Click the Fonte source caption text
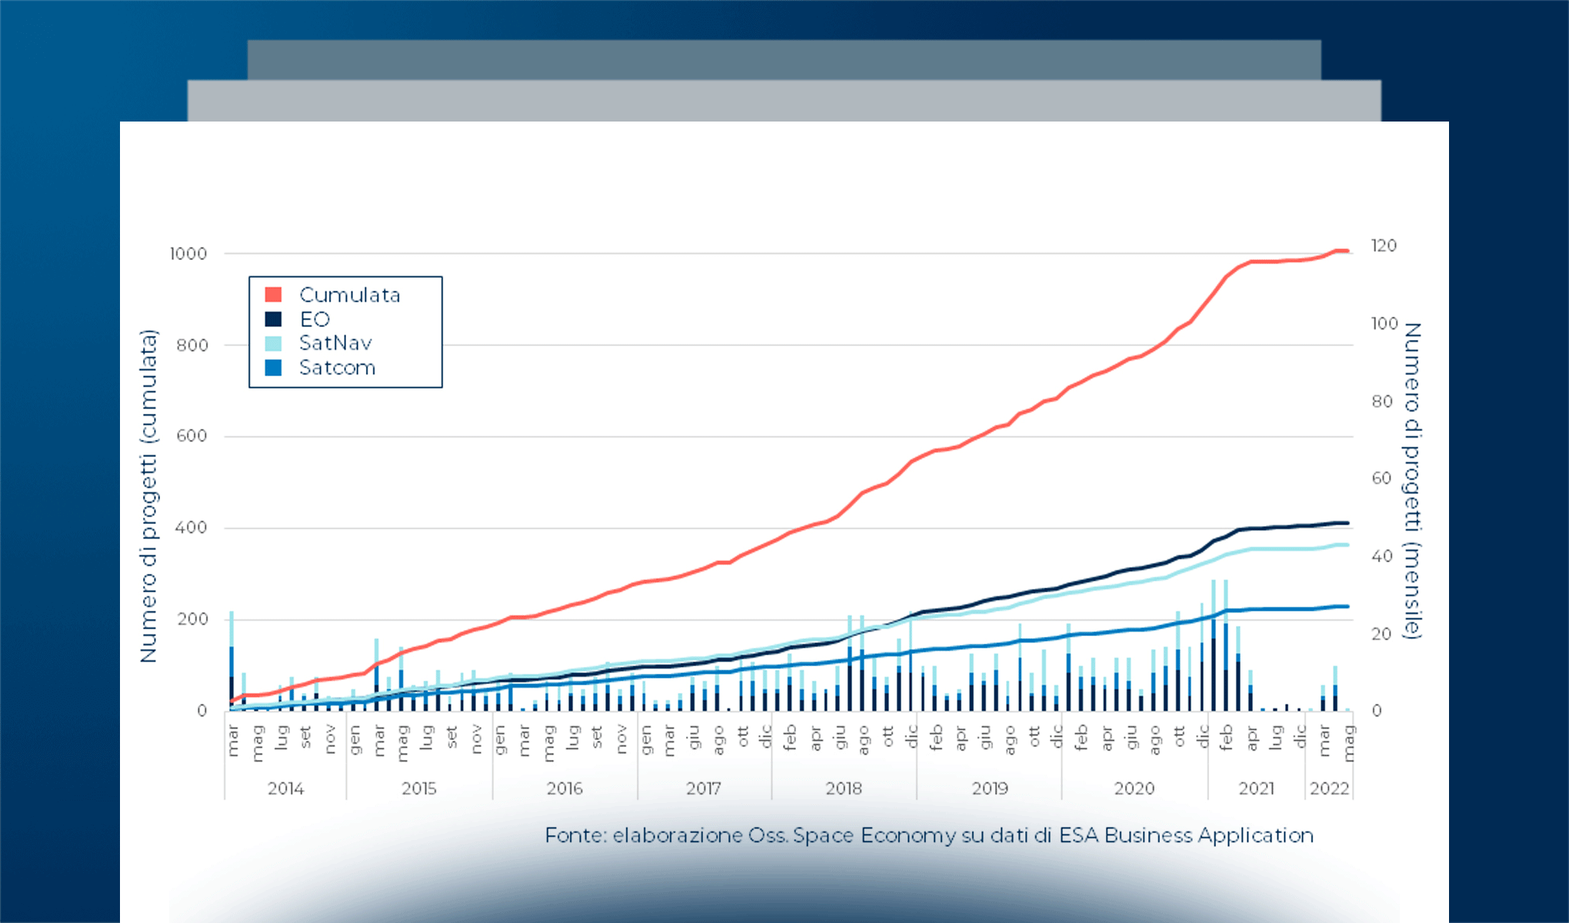The width and height of the screenshot is (1569, 923). [x=929, y=835]
